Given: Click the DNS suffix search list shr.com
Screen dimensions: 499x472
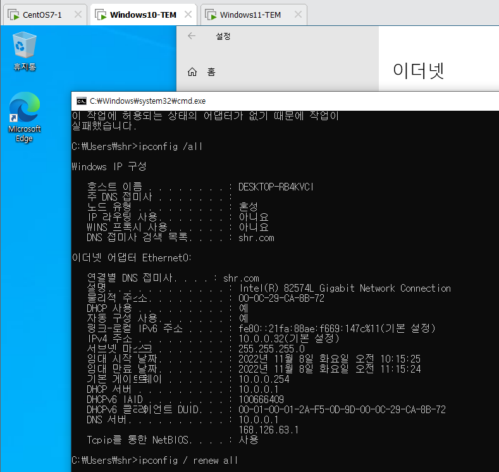Looking at the screenshot, I should (256, 238).
